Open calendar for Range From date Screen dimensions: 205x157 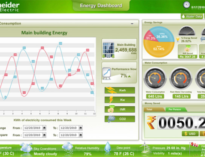[44, 128]
